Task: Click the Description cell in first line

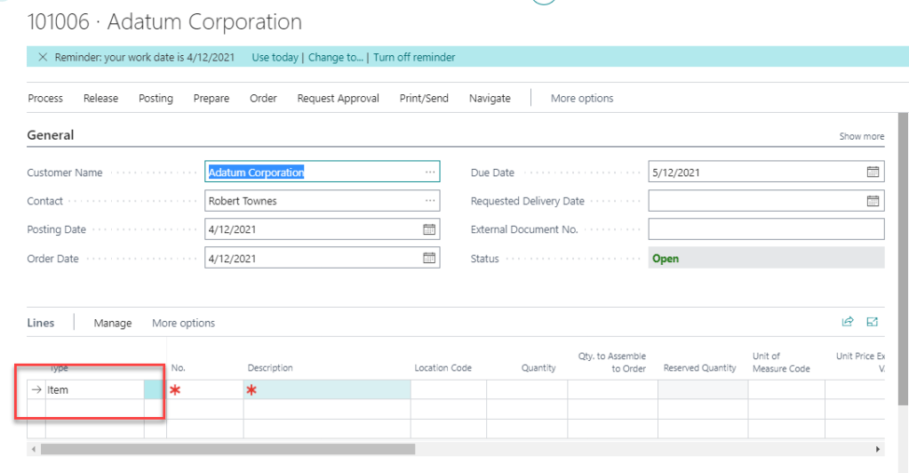Action: click(327, 389)
